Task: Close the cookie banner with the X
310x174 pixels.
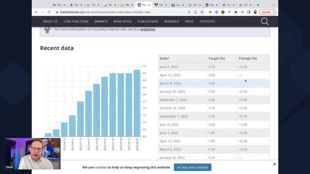Action: (275, 164)
